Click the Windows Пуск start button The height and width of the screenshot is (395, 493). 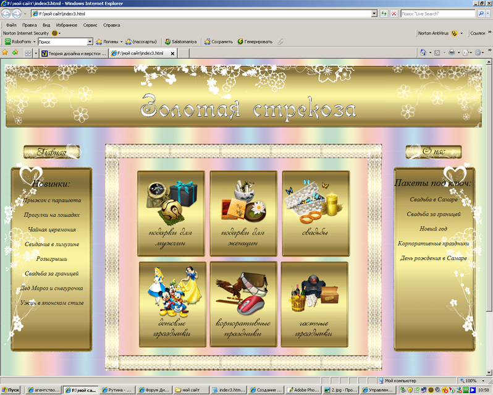tap(11, 390)
